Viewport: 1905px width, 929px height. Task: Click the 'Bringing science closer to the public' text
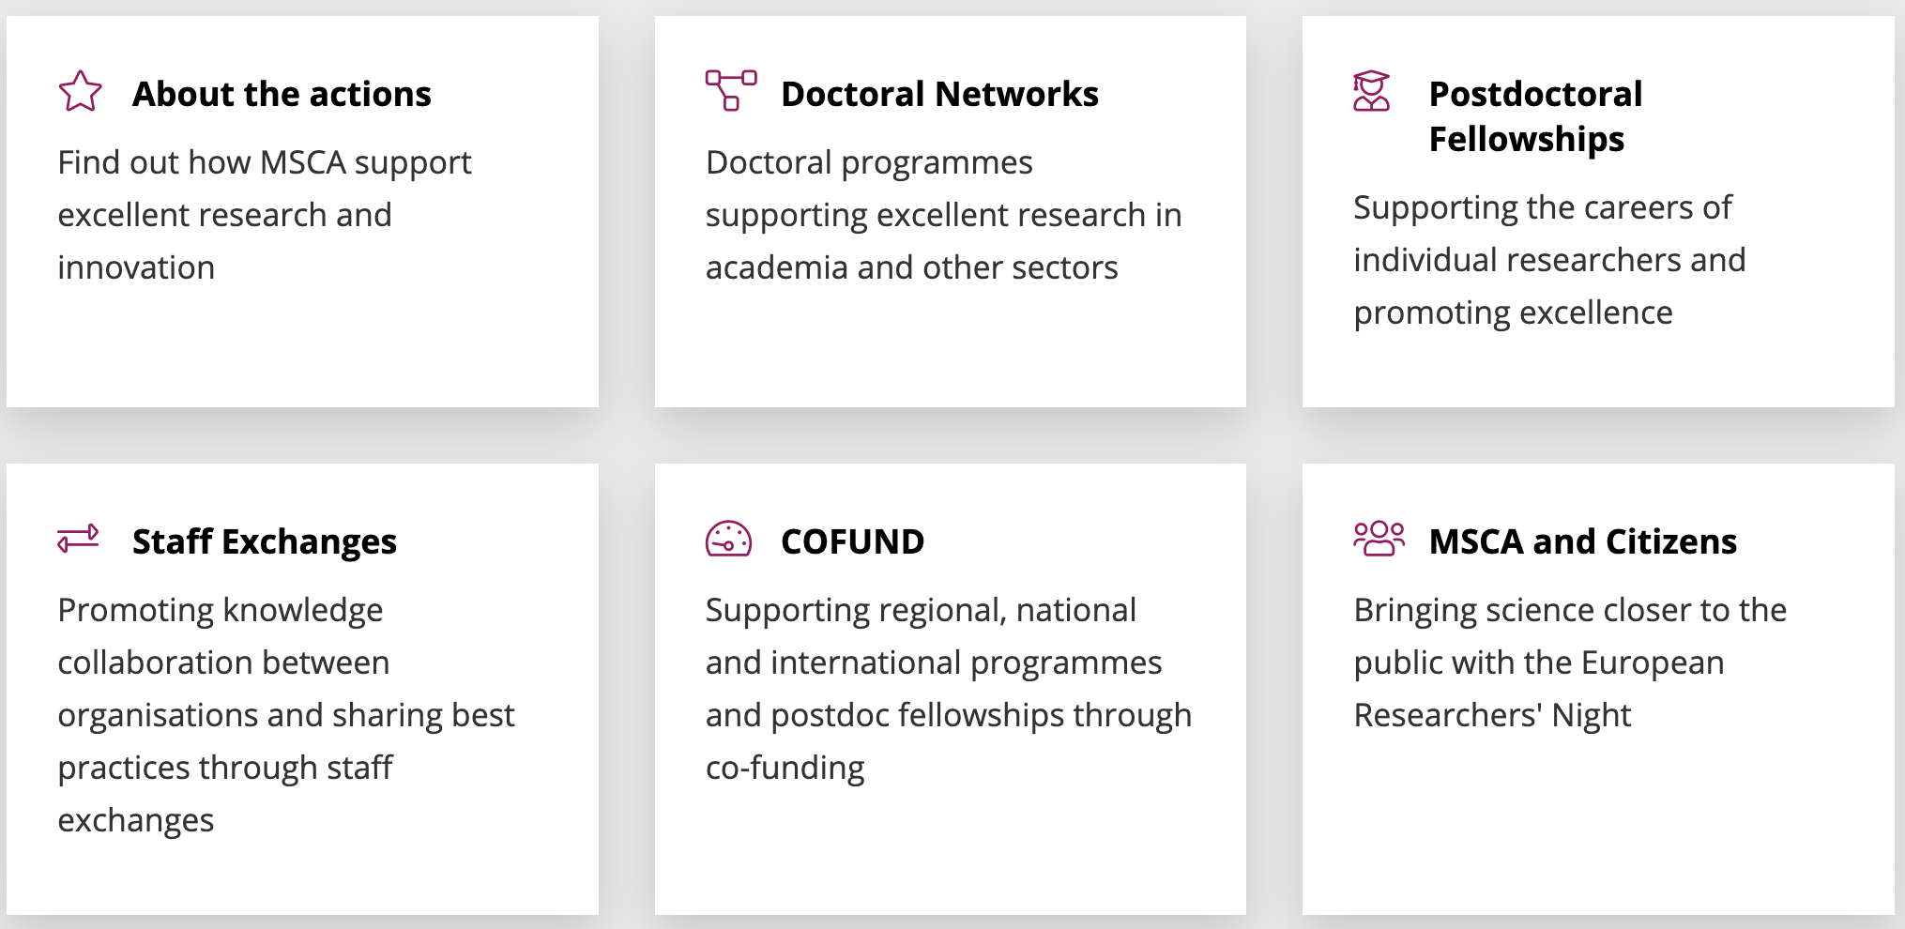(1570, 662)
